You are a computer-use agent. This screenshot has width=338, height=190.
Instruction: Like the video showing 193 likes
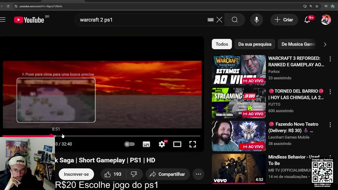pos(113,174)
